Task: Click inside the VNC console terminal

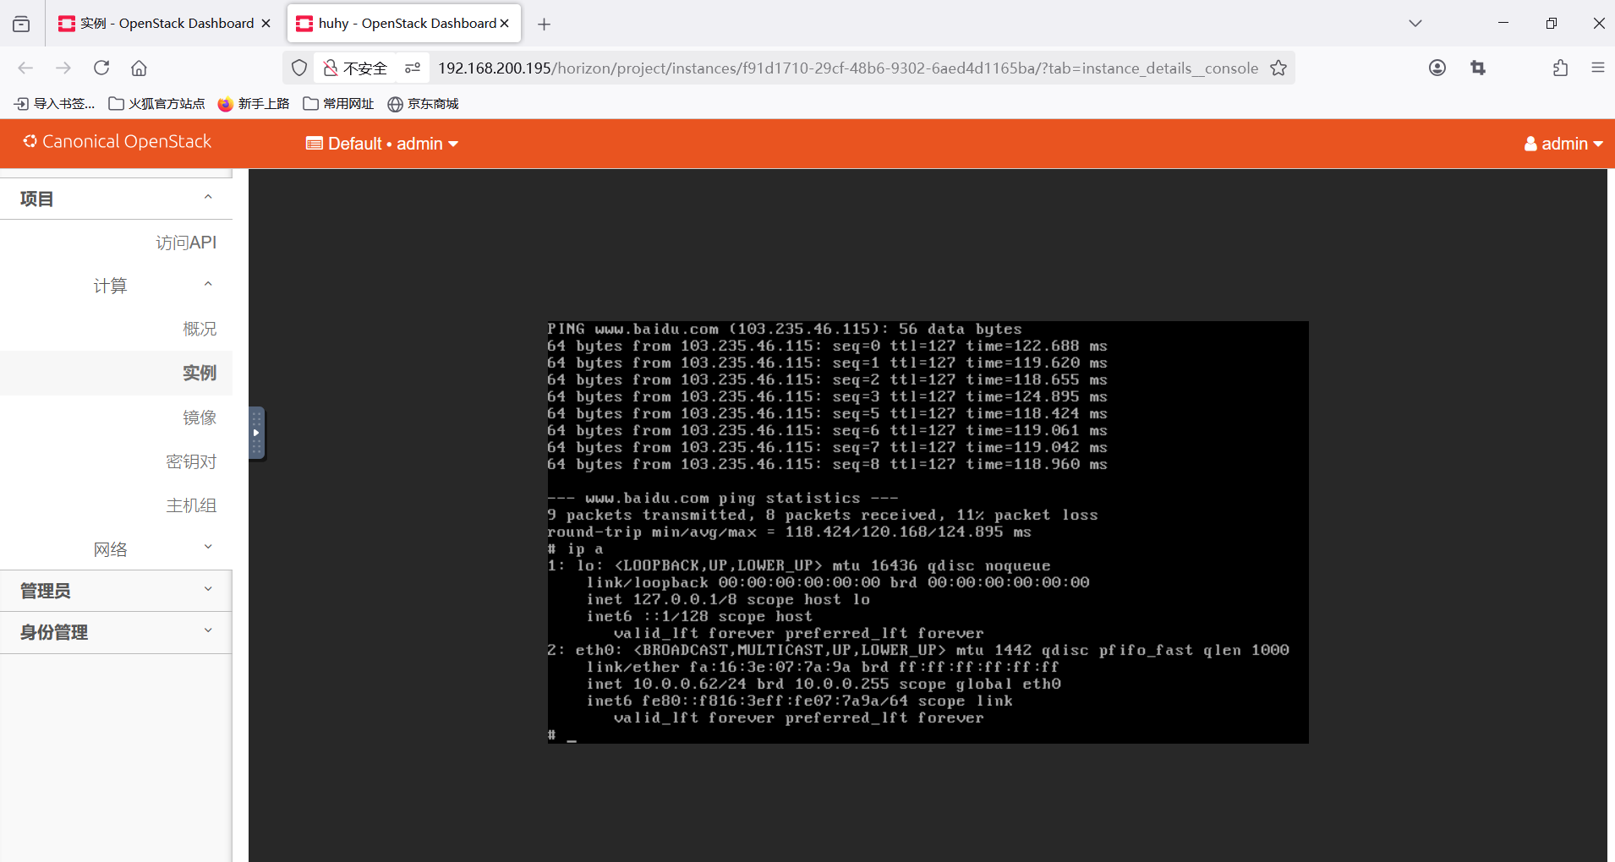Action: tap(928, 532)
